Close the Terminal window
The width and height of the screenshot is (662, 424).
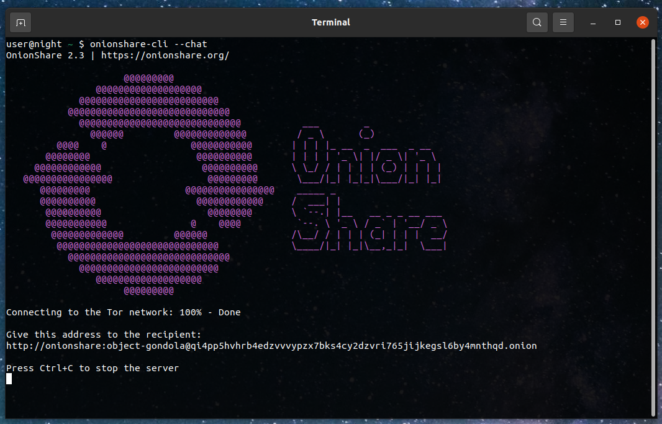(643, 22)
